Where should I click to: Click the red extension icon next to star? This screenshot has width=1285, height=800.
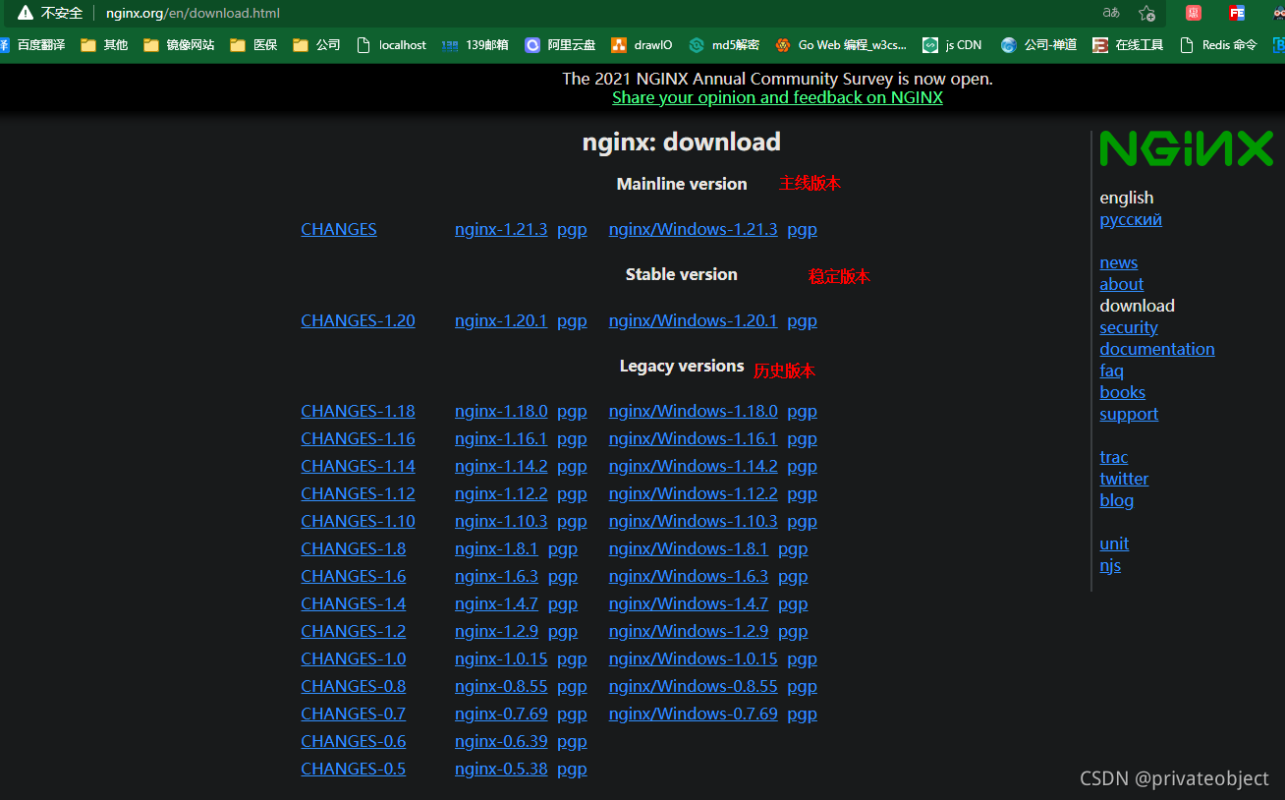[1194, 13]
